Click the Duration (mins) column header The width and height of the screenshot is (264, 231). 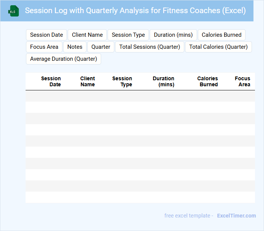point(164,81)
